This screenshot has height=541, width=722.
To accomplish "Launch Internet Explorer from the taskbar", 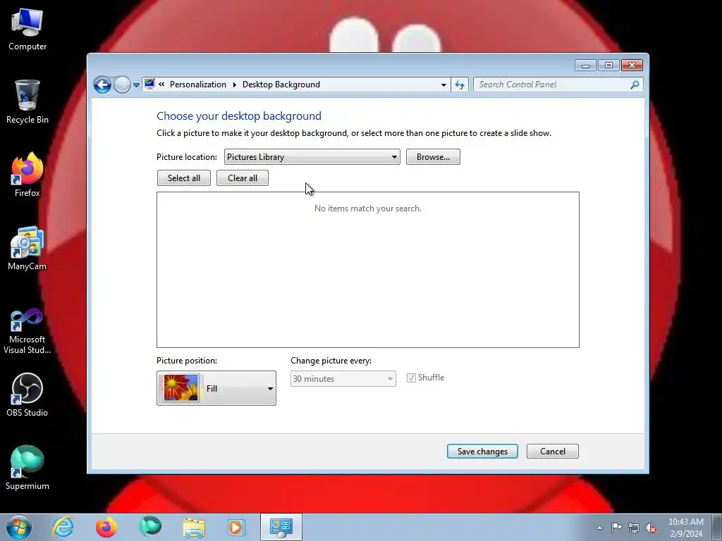I will [63, 527].
